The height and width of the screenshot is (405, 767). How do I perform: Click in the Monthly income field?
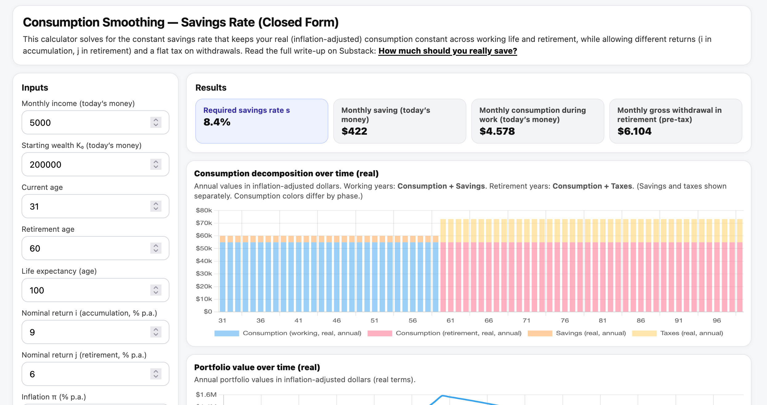point(86,122)
